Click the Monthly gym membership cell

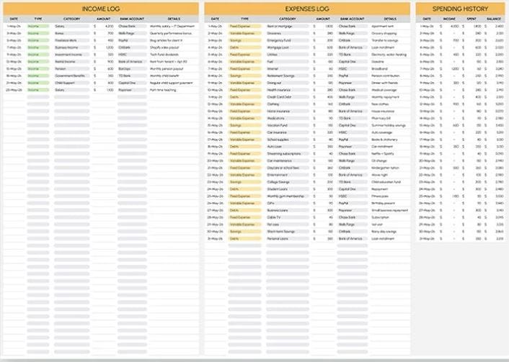pos(288,196)
